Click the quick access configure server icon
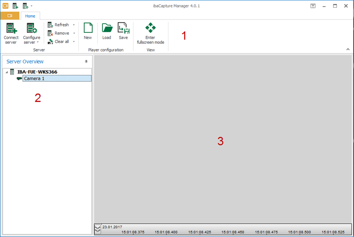This screenshot has width=354, height=237. coord(25,6)
